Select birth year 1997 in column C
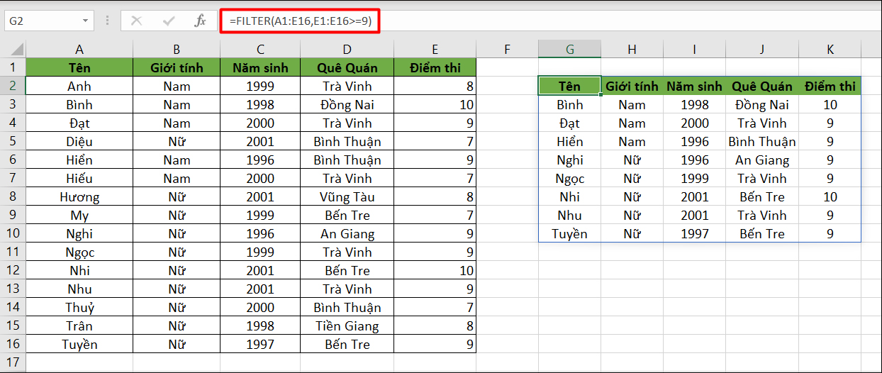Viewport: 882px width, 373px height. (260, 344)
